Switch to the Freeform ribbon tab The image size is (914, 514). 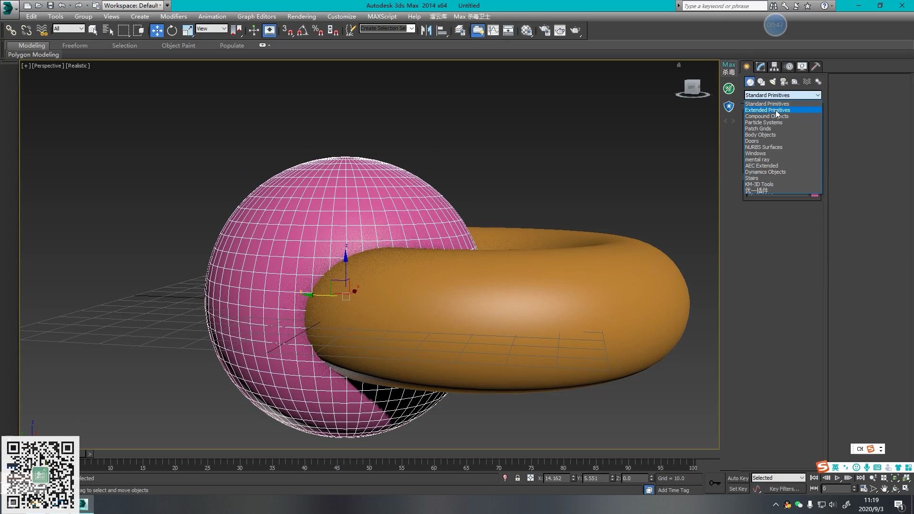(75, 45)
